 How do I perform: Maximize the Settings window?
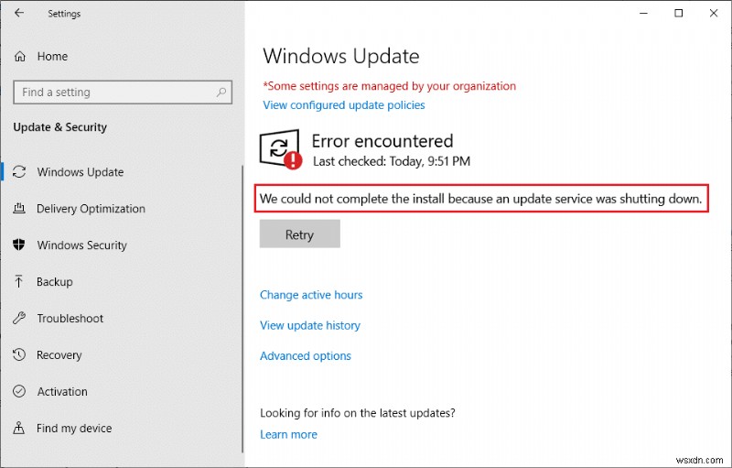pos(678,14)
